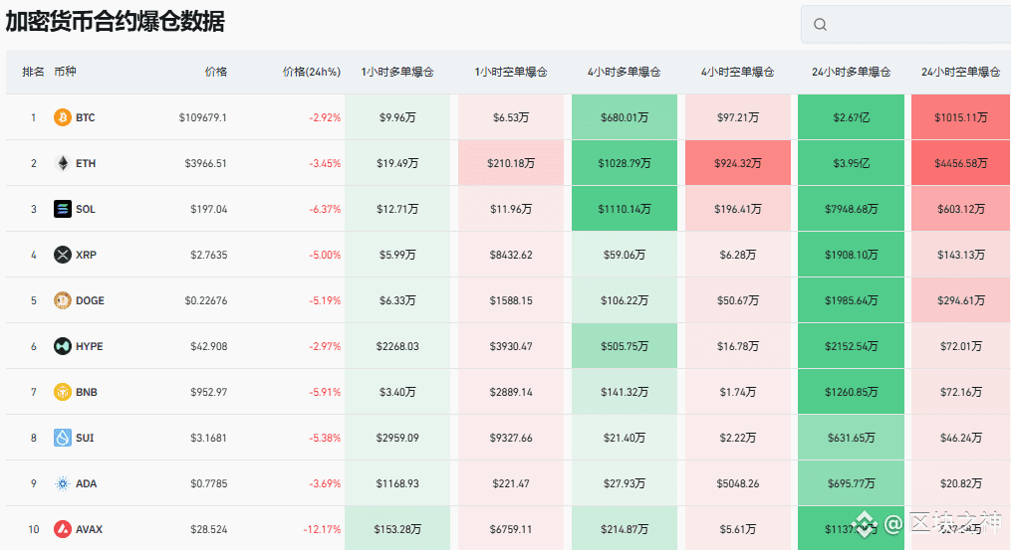1011x550 pixels.
Task: Select ETH 4小时空单爆仓 red cell $924.32万
Action: 738,163
